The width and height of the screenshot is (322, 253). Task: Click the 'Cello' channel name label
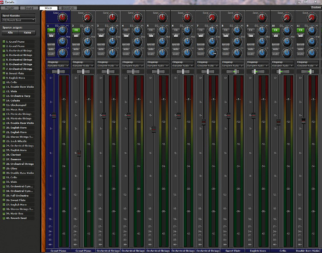tap(282, 251)
